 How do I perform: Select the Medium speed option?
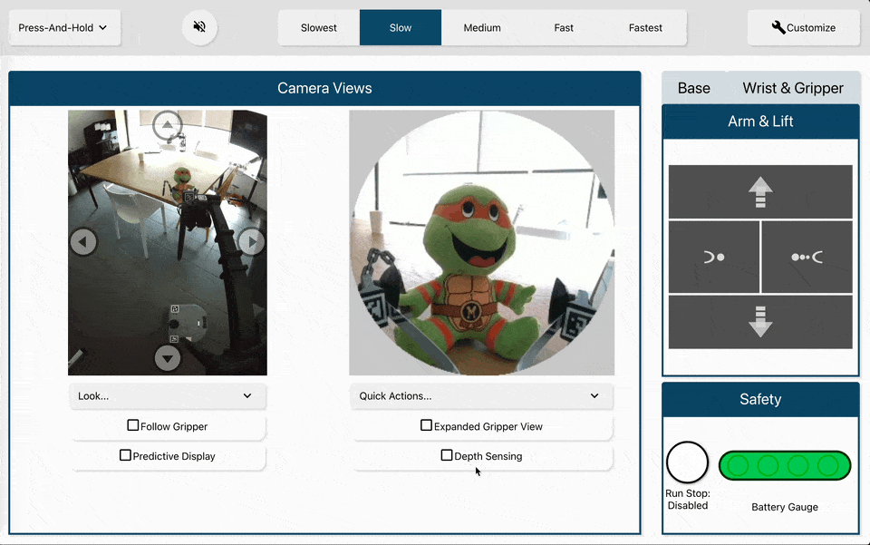pyautogui.click(x=482, y=28)
